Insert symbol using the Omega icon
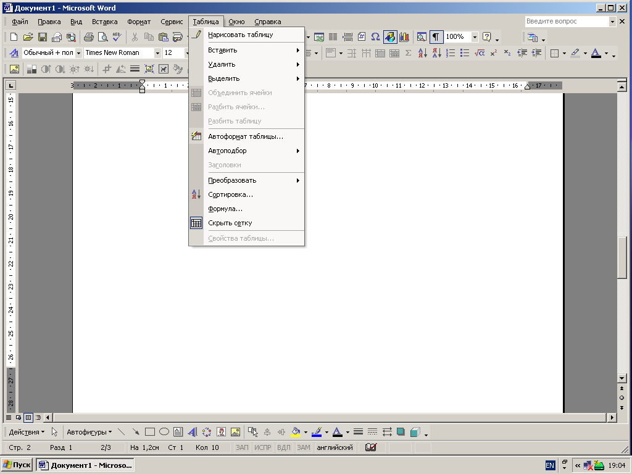 tap(375, 37)
